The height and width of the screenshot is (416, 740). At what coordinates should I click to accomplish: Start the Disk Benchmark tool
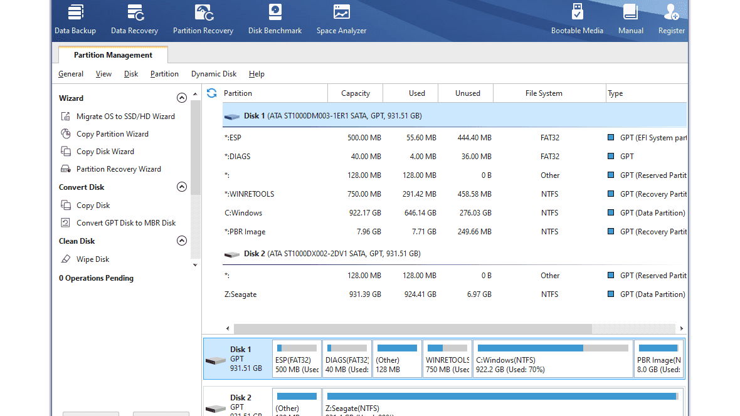[x=275, y=19]
